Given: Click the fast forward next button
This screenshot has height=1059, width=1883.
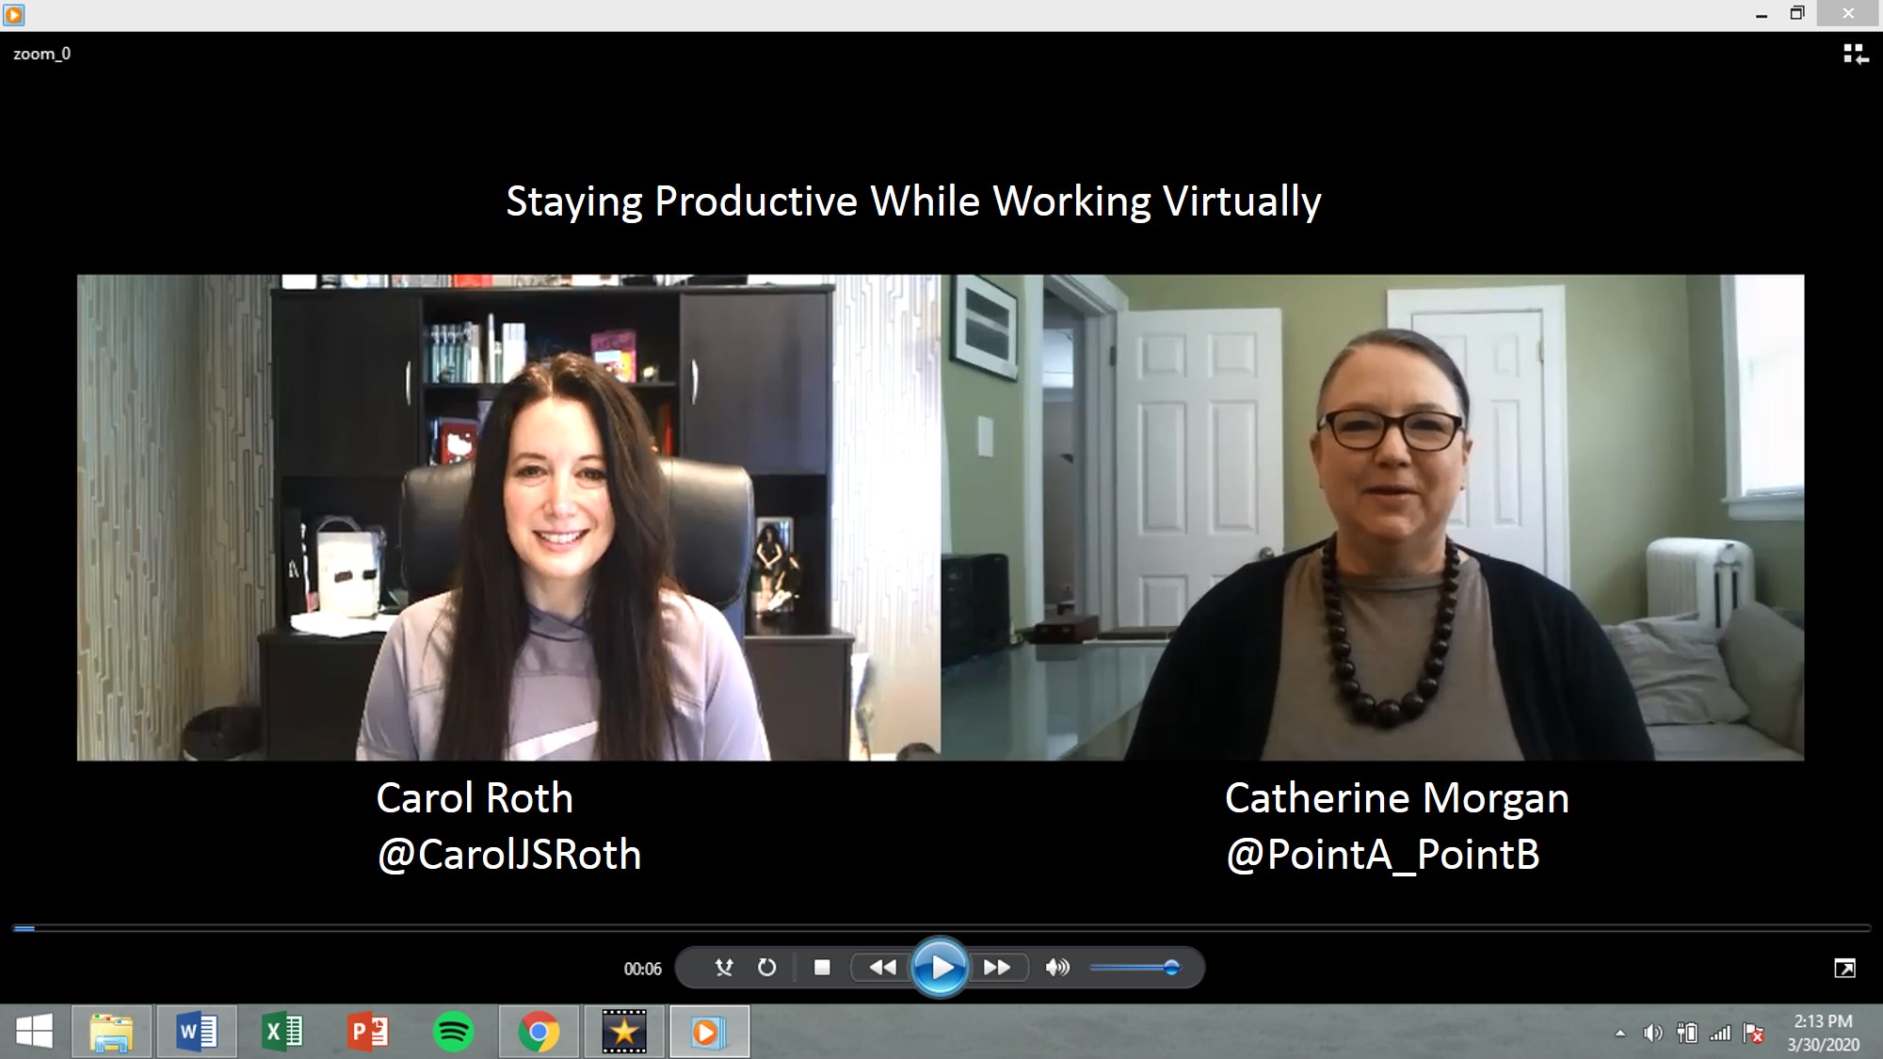Looking at the screenshot, I should pyautogui.click(x=996, y=968).
